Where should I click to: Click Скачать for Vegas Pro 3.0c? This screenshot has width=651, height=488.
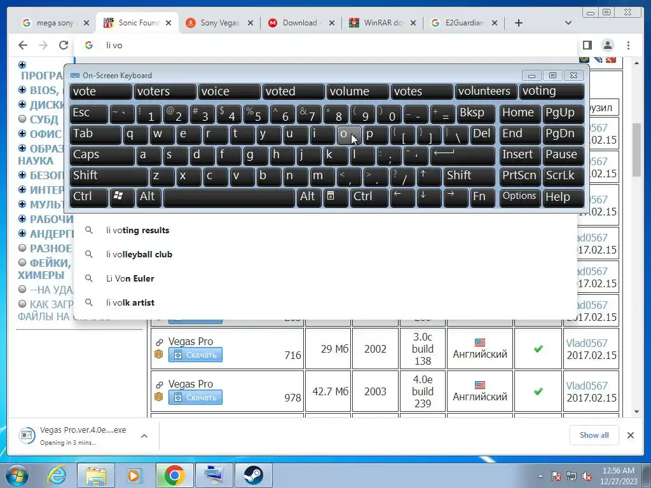195,355
